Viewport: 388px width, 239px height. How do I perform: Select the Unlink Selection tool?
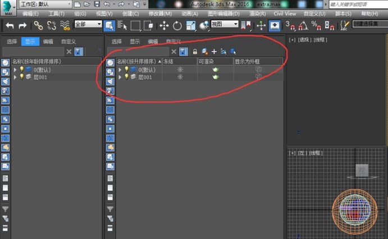click(x=52, y=25)
